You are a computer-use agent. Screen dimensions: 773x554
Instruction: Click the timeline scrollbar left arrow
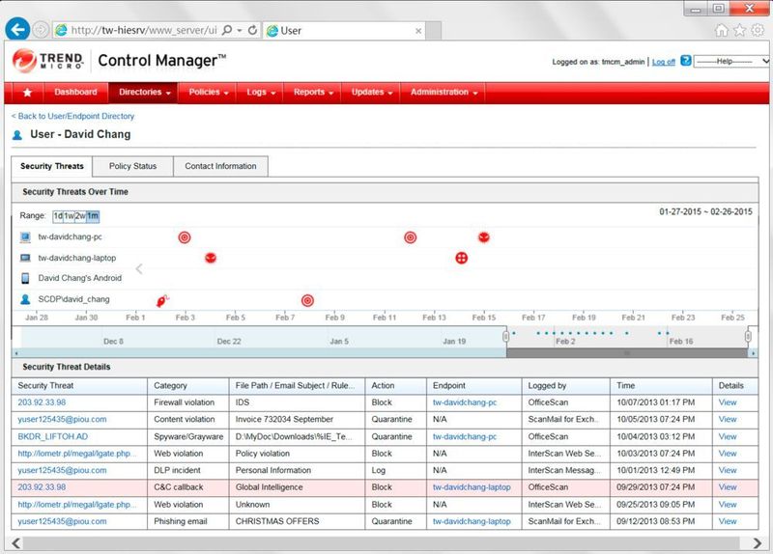(16, 353)
